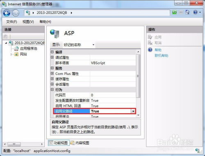205x156 pixels.
Task: Open the 显示 好记的名称 dropdown
Action: (79, 45)
